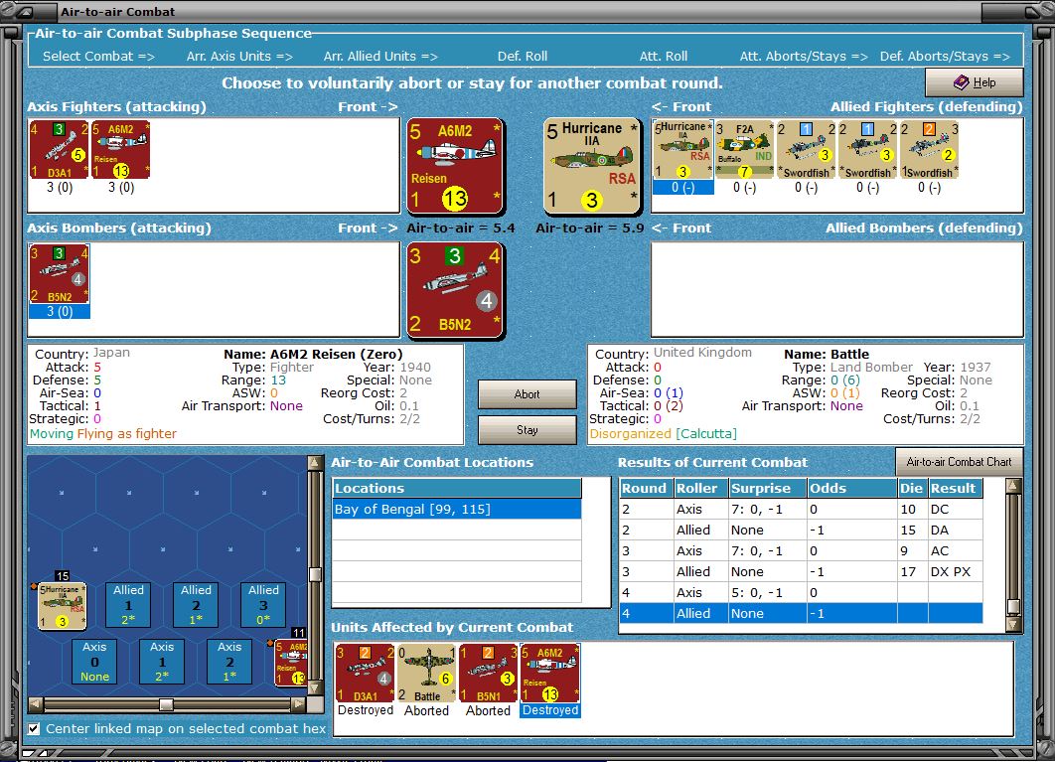
Task: Click the large front A6M2 Reisen counter
Action: [x=456, y=166]
